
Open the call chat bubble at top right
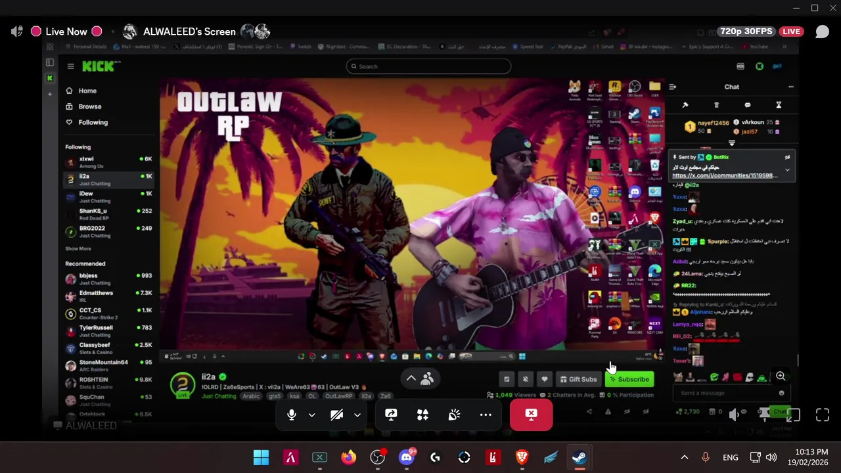tap(822, 32)
